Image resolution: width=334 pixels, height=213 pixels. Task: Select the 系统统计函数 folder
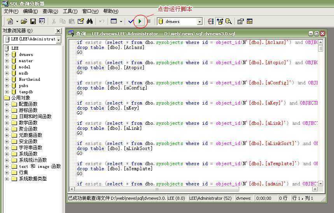point(33,160)
